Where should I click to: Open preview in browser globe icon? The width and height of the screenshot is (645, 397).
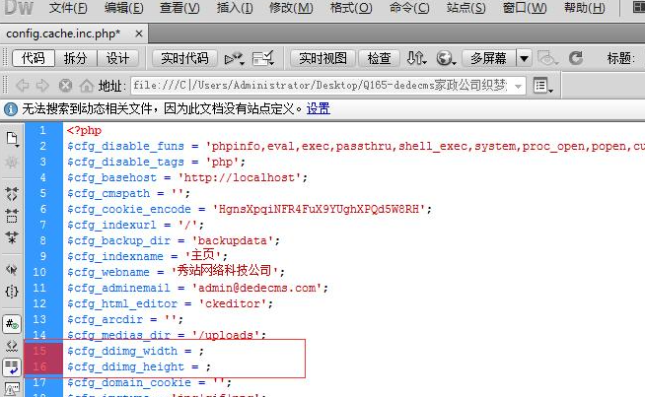(x=446, y=58)
